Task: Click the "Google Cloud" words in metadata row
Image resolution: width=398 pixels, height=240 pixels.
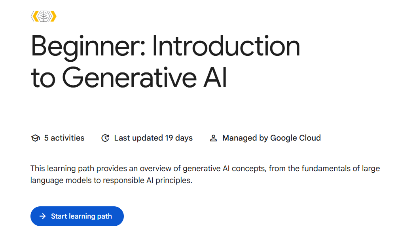Action: tap(295, 138)
